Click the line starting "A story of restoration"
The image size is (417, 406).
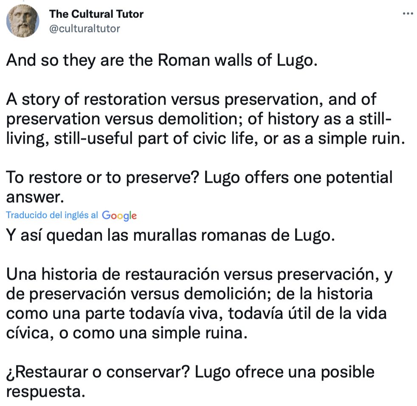point(192,99)
